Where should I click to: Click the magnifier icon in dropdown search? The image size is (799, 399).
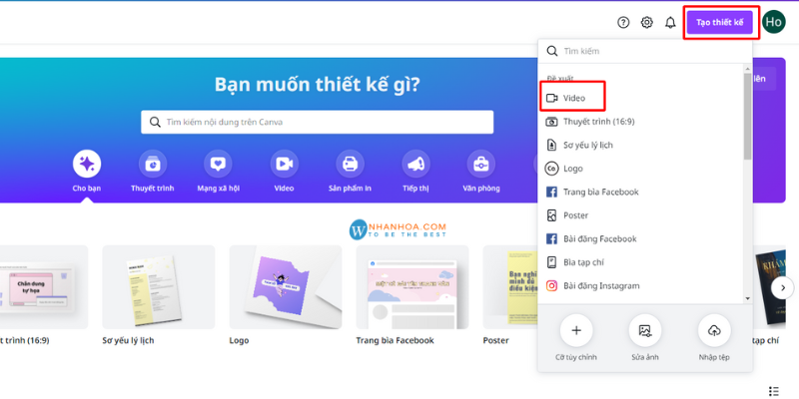(552, 51)
